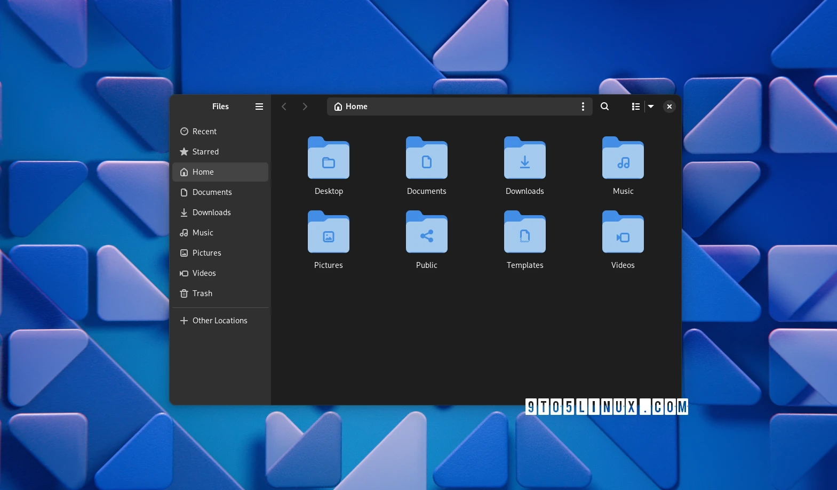Open Videos in the sidebar
The image size is (837, 490).
(220, 273)
